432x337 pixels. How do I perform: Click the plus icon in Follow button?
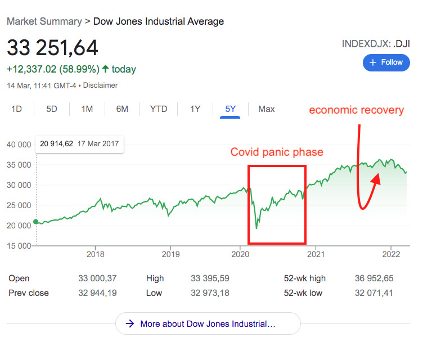(x=373, y=62)
